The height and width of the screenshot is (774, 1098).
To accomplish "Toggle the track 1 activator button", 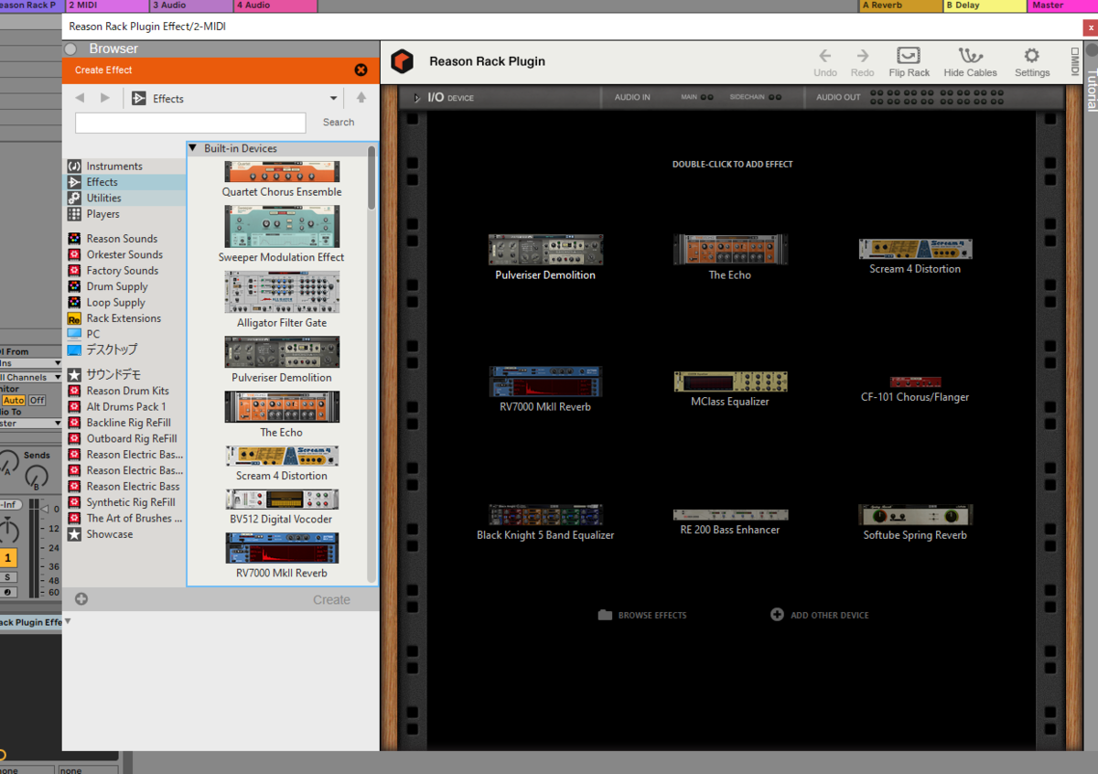I will click(8, 557).
